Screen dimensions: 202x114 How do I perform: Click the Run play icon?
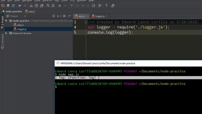[78, 6]
